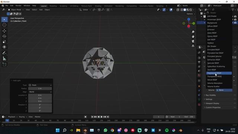238x134 pixels.
Task: Switch perspective/orthographic grid icon
Action: coord(193,46)
